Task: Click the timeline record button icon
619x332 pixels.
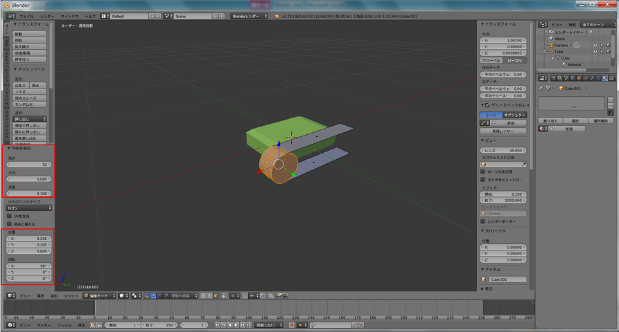Action: [292, 324]
